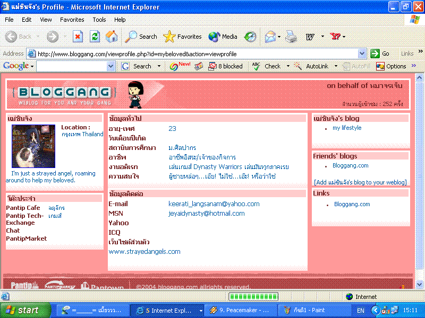Switch to Peacemaker taskbar window

[x=240, y=311]
